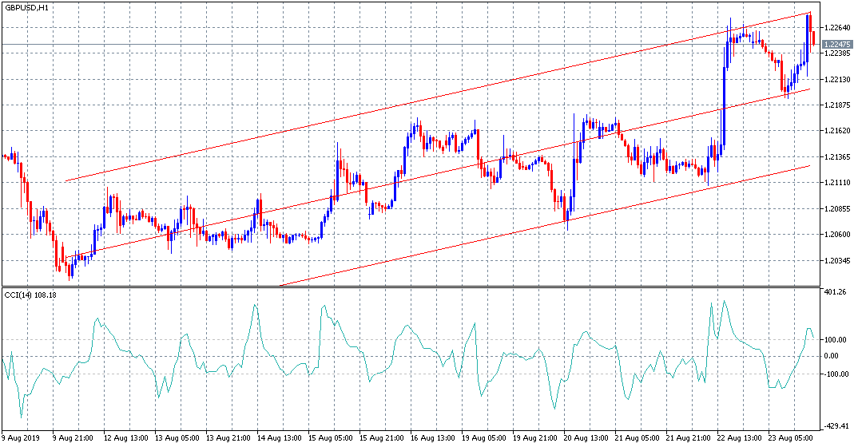
Task: Click the CCI(14) 108.18 indicator label
Action: click(x=30, y=295)
